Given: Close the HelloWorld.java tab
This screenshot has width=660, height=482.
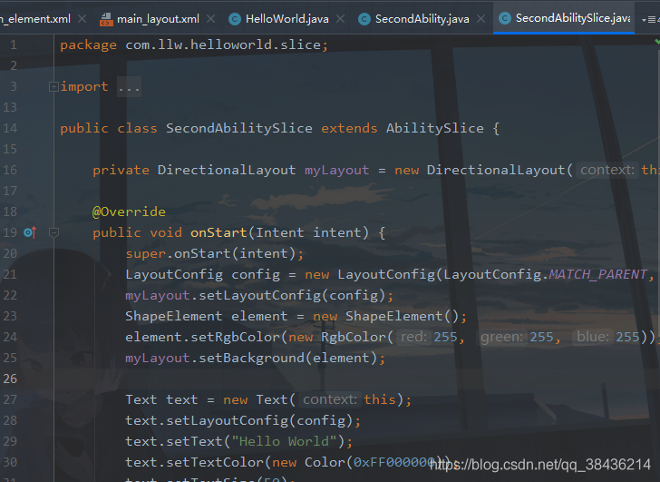Looking at the screenshot, I should click(341, 19).
